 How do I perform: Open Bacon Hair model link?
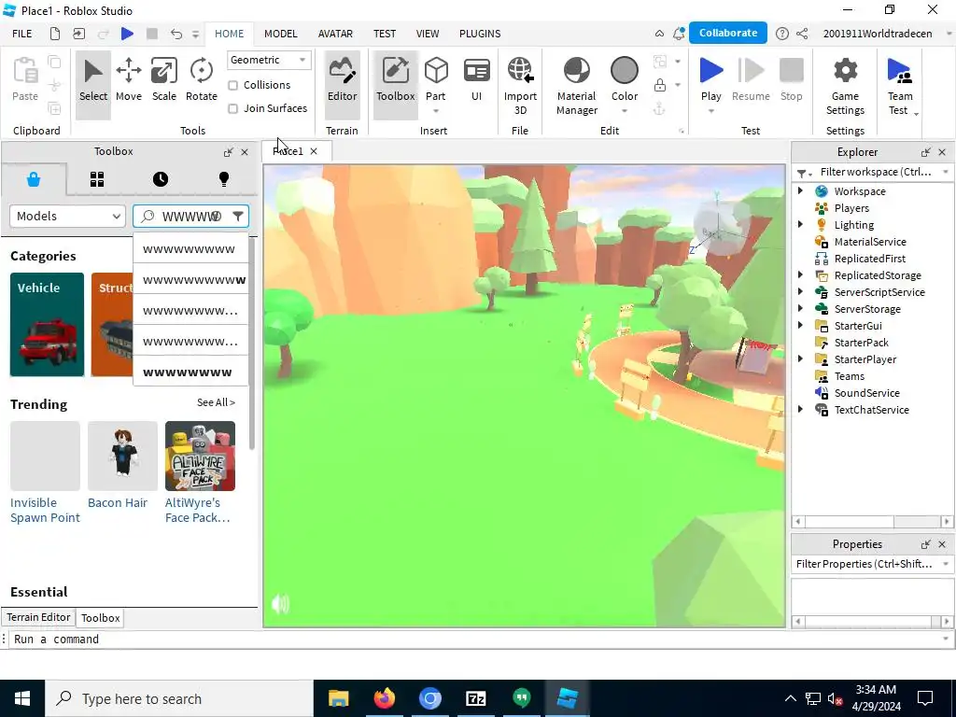pyautogui.click(x=118, y=502)
